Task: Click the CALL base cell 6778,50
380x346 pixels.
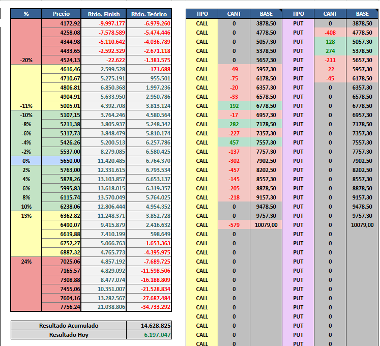Action: (266, 106)
